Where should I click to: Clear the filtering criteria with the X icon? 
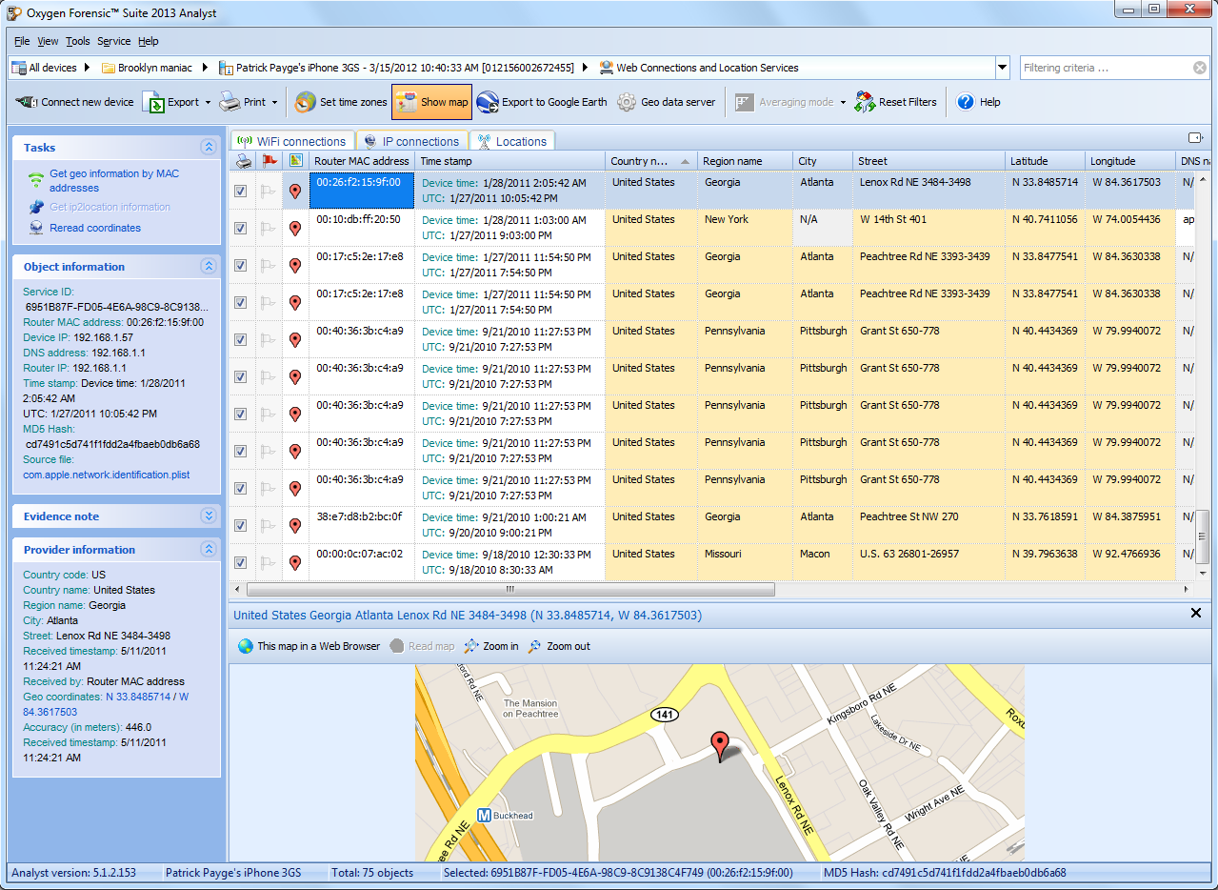1200,68
